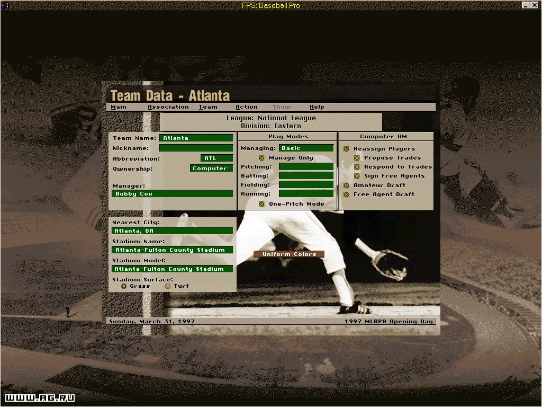Image resolution: width=542 pixels, height=407 pixels.
Task: Toggle Respond to Trades checkbox
Action: click(x=357, y=167)
